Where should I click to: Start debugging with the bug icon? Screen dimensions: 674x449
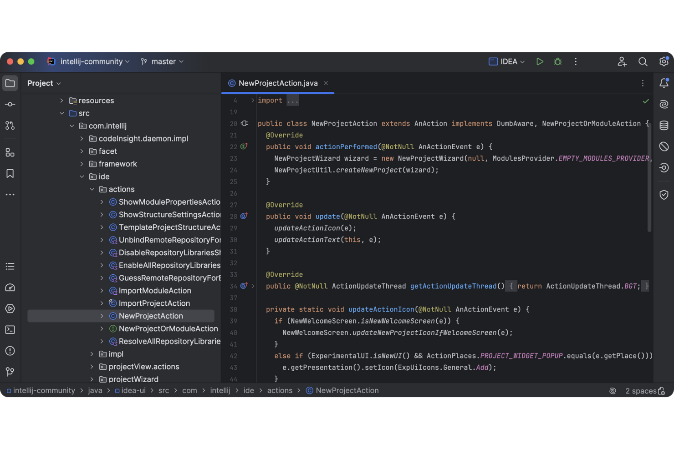[557, 61]
